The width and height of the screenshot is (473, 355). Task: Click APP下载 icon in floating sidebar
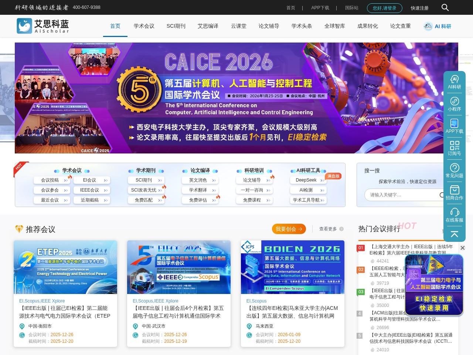coord(454,126)
